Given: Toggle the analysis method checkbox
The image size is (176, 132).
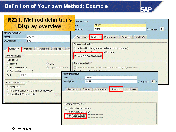Looking at the screenshot, I should click(x=66, y=116).
